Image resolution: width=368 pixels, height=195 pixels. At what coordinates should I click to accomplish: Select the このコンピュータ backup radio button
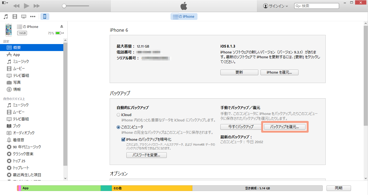coord(118,127)
